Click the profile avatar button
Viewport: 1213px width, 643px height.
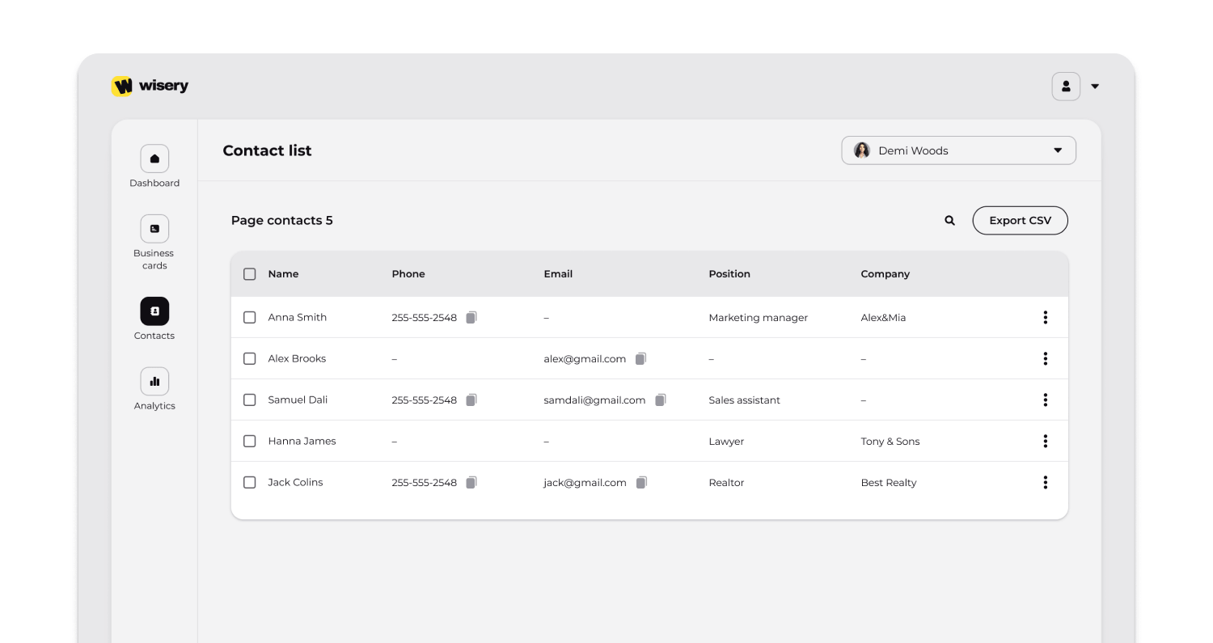coord(1066,87)
